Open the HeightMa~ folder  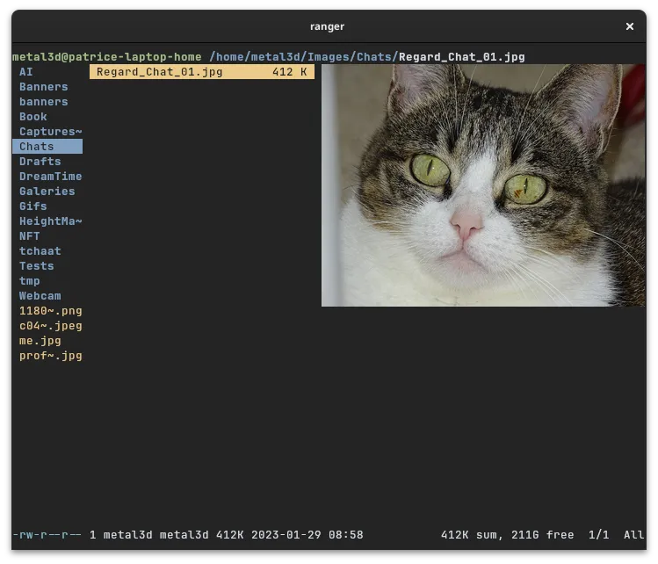[x=51, y=221]
